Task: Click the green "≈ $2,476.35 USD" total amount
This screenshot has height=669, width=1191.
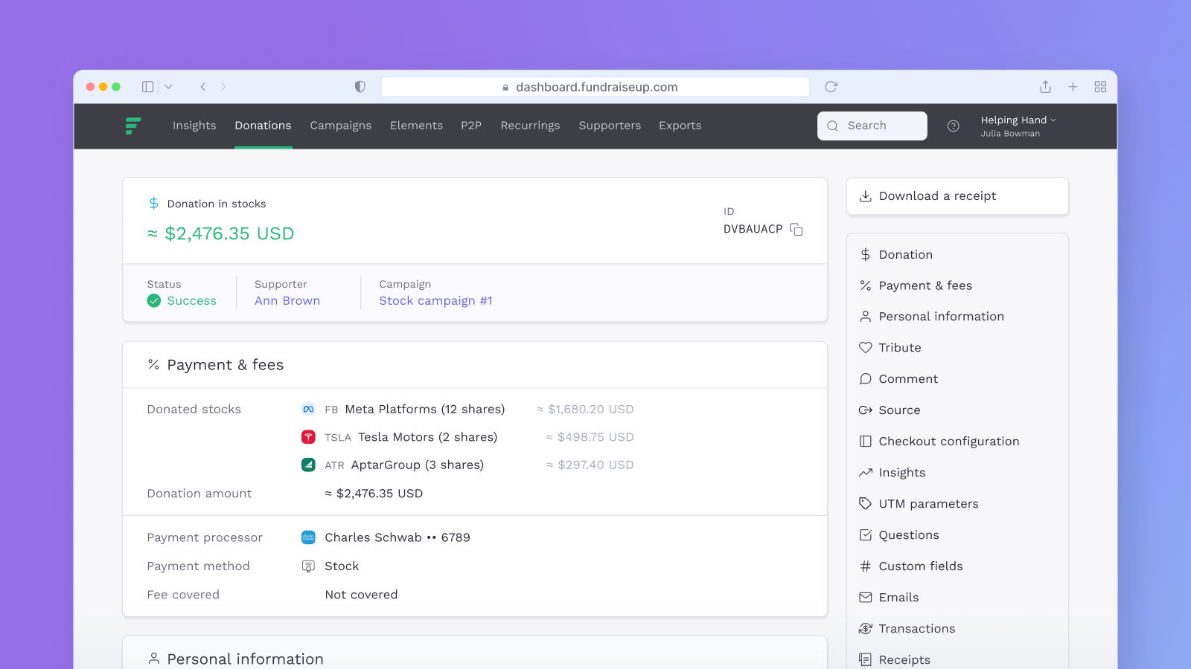Action: tap(220, 233)
